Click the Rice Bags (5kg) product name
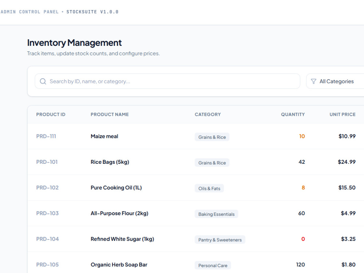This screenshot has width=364, height=273. 110,162
